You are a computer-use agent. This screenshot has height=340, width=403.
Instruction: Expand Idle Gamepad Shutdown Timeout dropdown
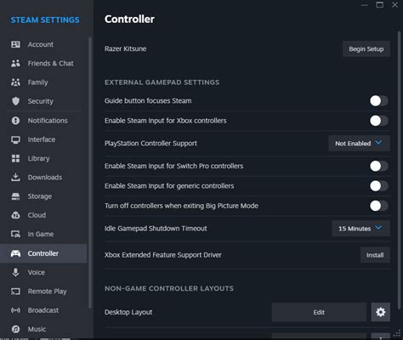[x=360, y=229]
